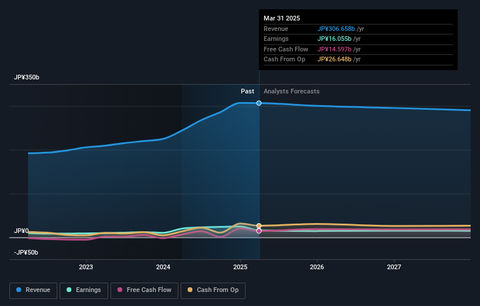480x306 pixels.
Task: Select the 2023 x-axis label
Action: coord(86,267)
